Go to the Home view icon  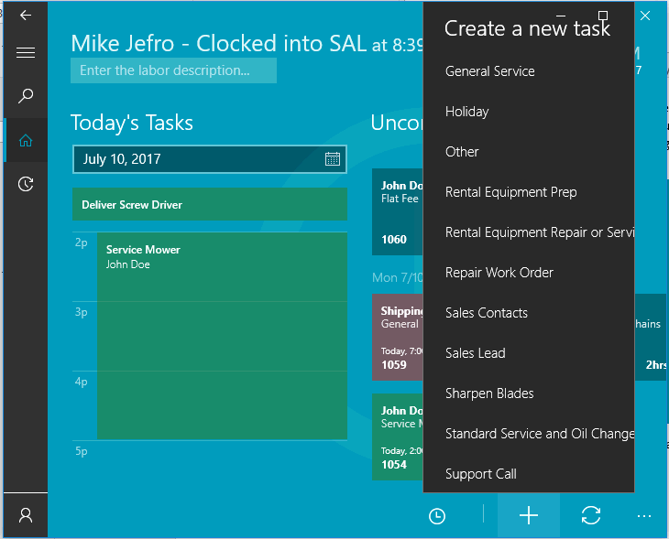coord(26,140)
